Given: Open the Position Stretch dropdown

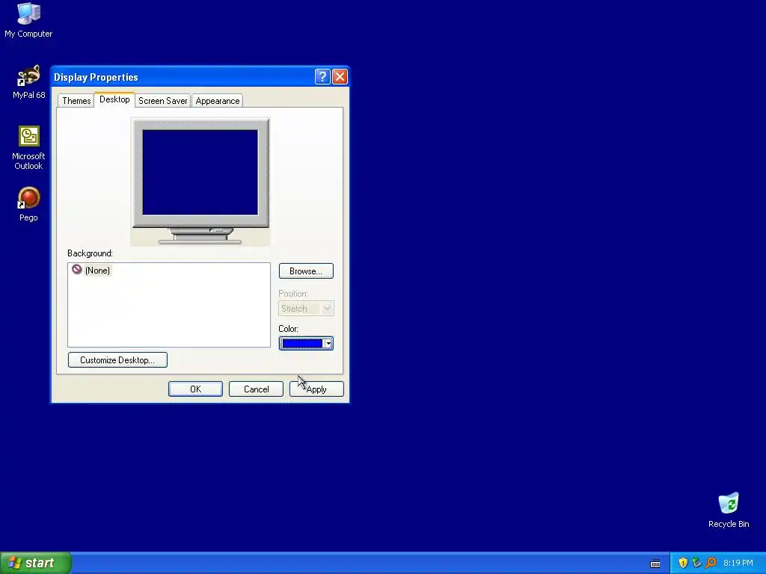Looking at the screenshot, I should [306, 309].
